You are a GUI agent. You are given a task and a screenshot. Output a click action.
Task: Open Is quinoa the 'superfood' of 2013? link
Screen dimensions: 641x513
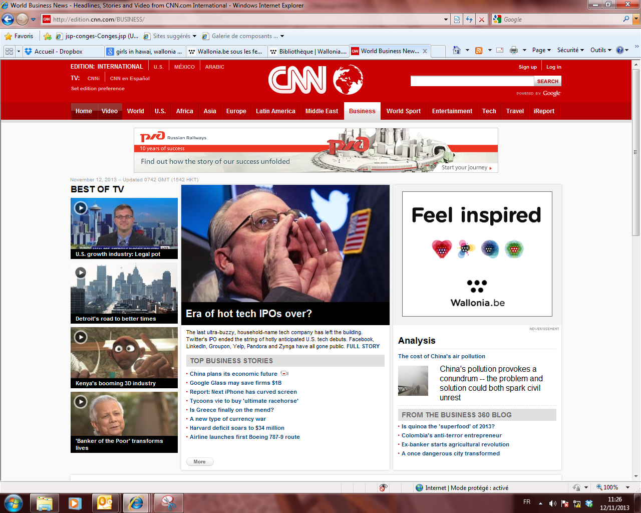[448, 426]
